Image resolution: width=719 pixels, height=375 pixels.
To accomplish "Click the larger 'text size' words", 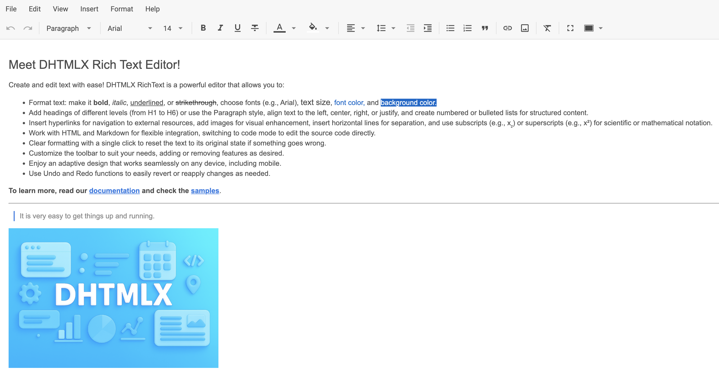I will (x=316, y=102).
